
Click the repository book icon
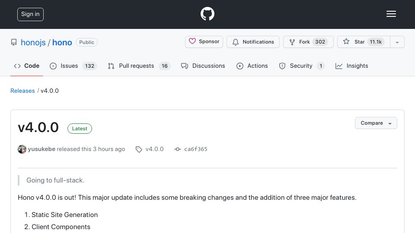(14, 42)
